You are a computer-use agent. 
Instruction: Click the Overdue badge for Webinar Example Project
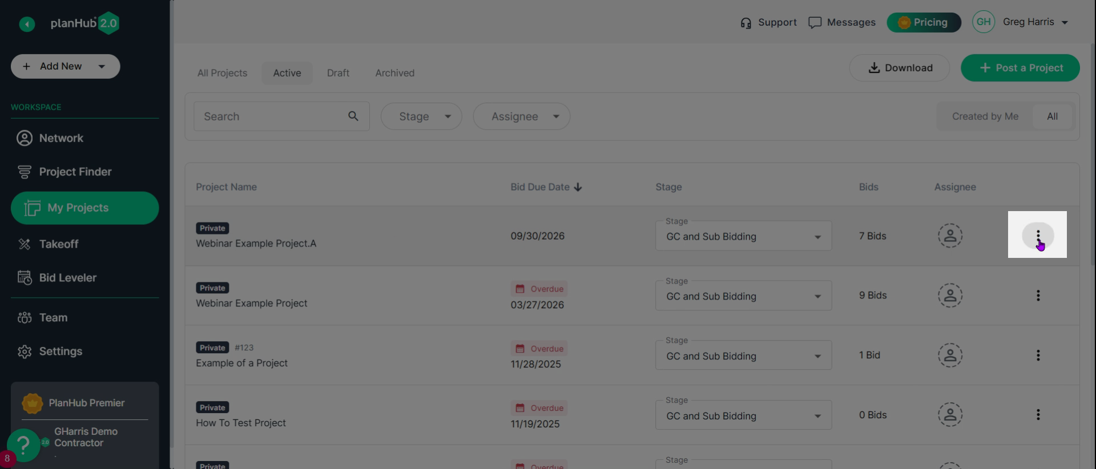(539, 289)
